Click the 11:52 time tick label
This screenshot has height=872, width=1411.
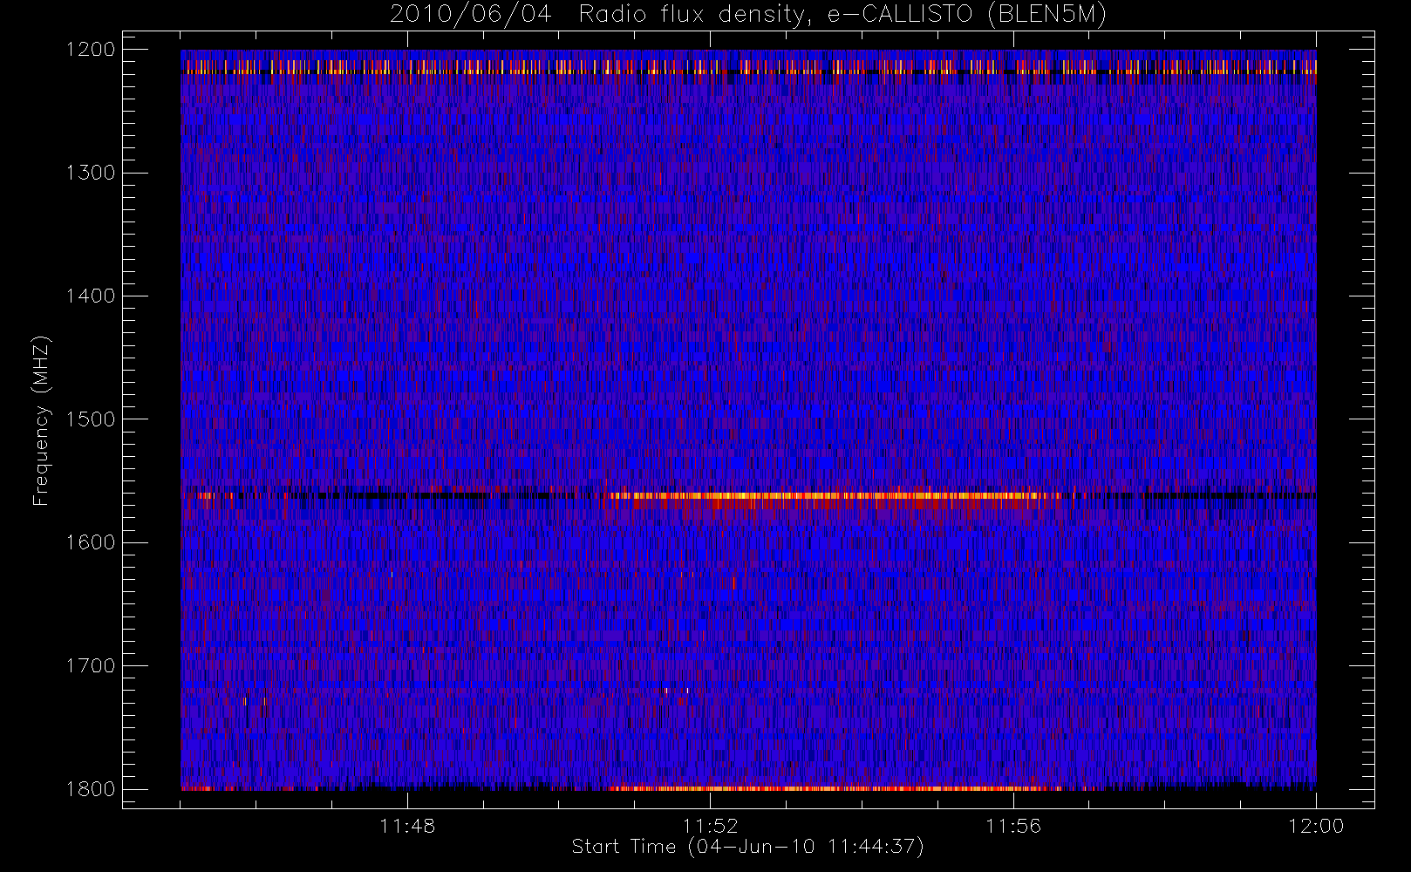pyautogui.click(x=710, y=826)
